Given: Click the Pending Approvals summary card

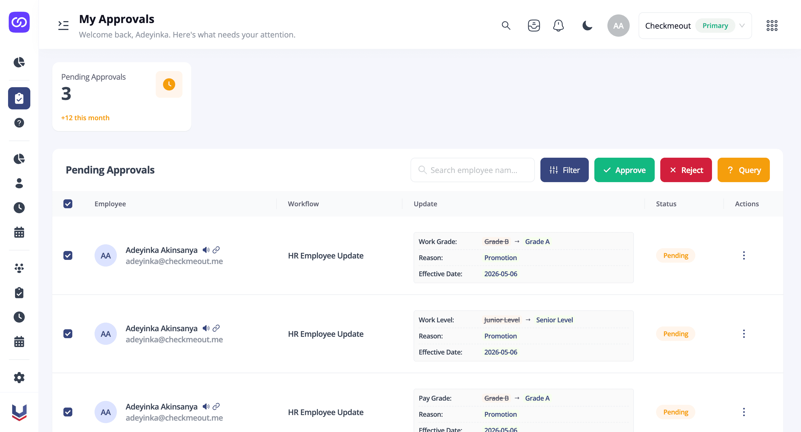Looking at the screenshot, I should tap(122, 97).
